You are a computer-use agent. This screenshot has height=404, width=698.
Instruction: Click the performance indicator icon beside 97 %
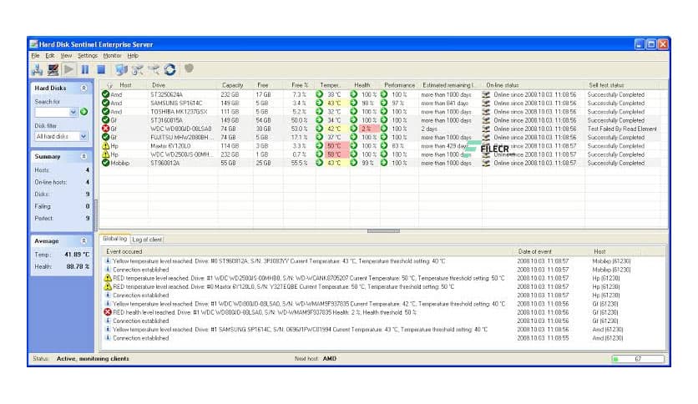(384, 103)
